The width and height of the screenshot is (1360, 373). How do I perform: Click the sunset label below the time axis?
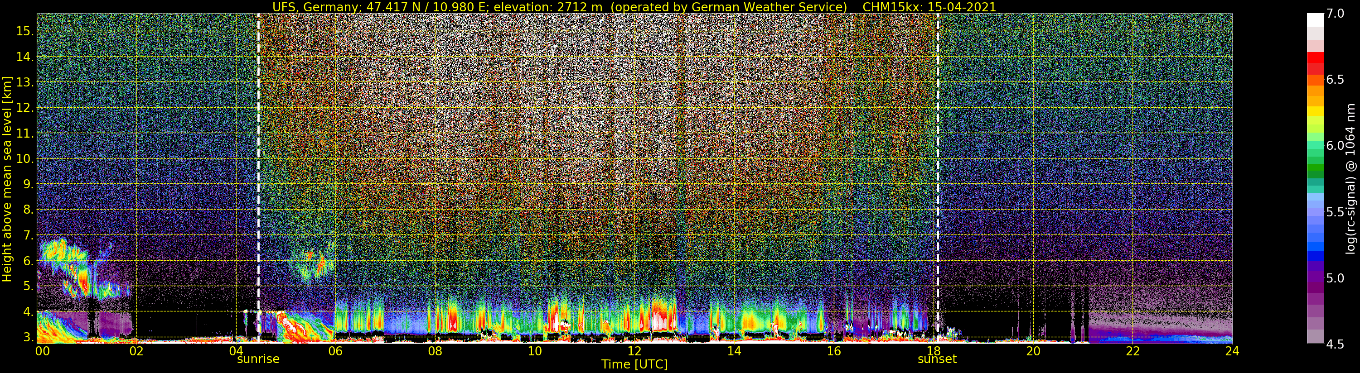point(937,359)
